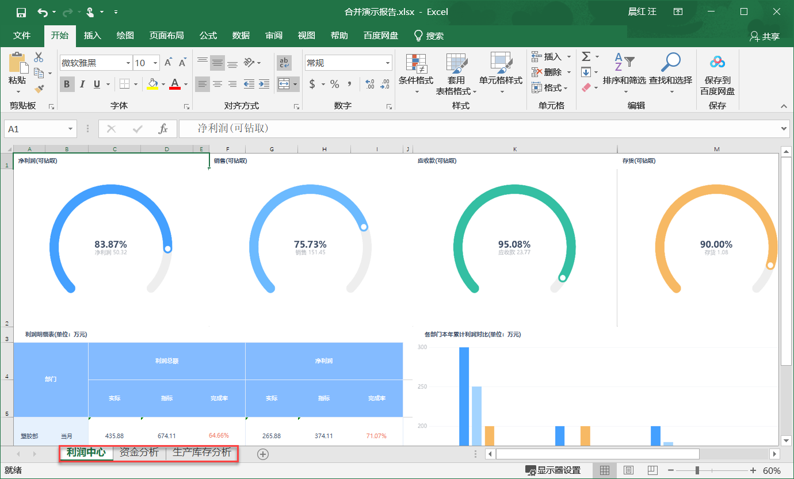
Task: Click the AutoSum sigma icon
Action: (x=586, y=56)
